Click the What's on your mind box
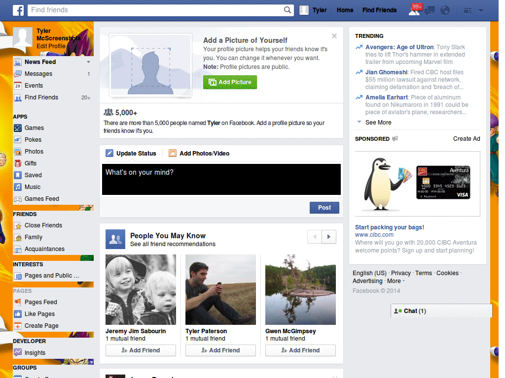 (221, 179)
